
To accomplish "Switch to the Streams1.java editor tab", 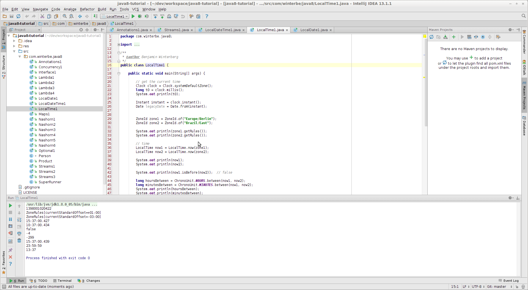I will (x=176, y=30).
